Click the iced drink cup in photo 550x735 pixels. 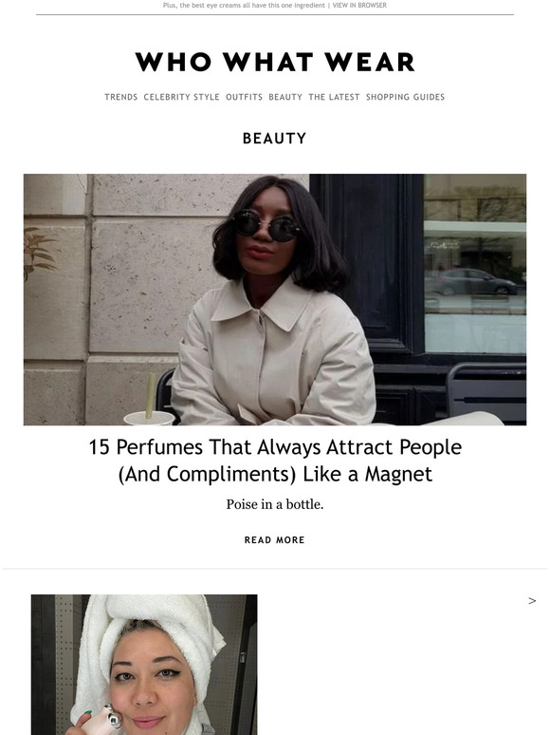click(149, 412)
